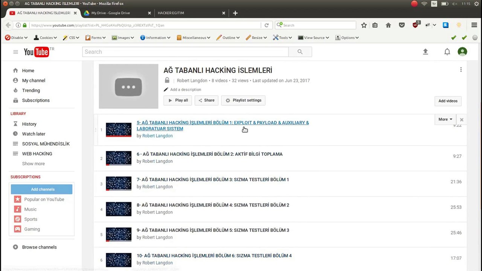Click the Play all button
This screenshot has height=271, width=482.
[x=178, y=100]
